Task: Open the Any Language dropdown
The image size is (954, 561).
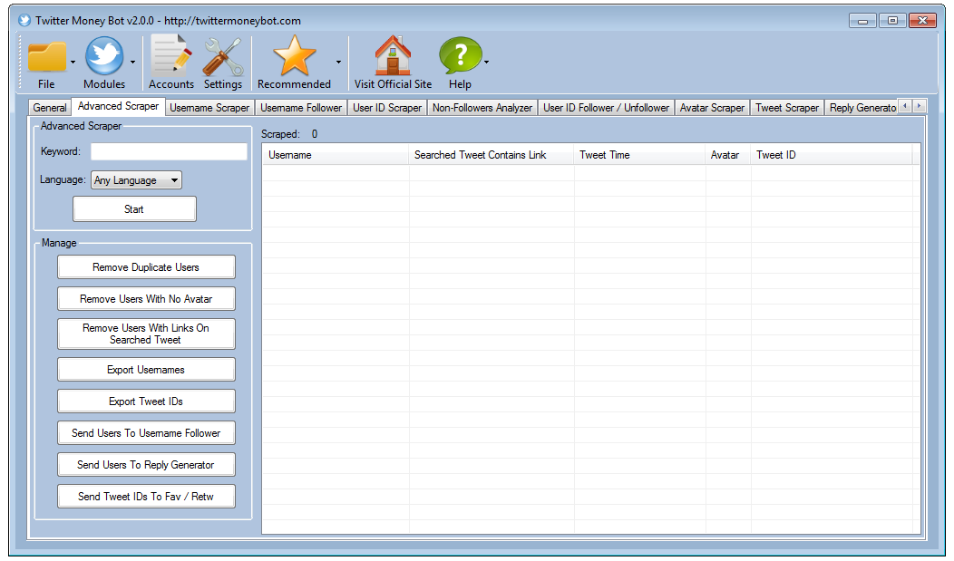Action: [x=136, y=180]
